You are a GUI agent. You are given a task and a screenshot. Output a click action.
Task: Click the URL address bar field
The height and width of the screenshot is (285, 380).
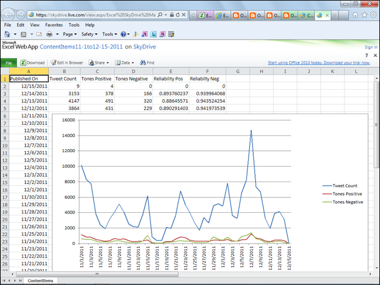(x=95, y=14)
